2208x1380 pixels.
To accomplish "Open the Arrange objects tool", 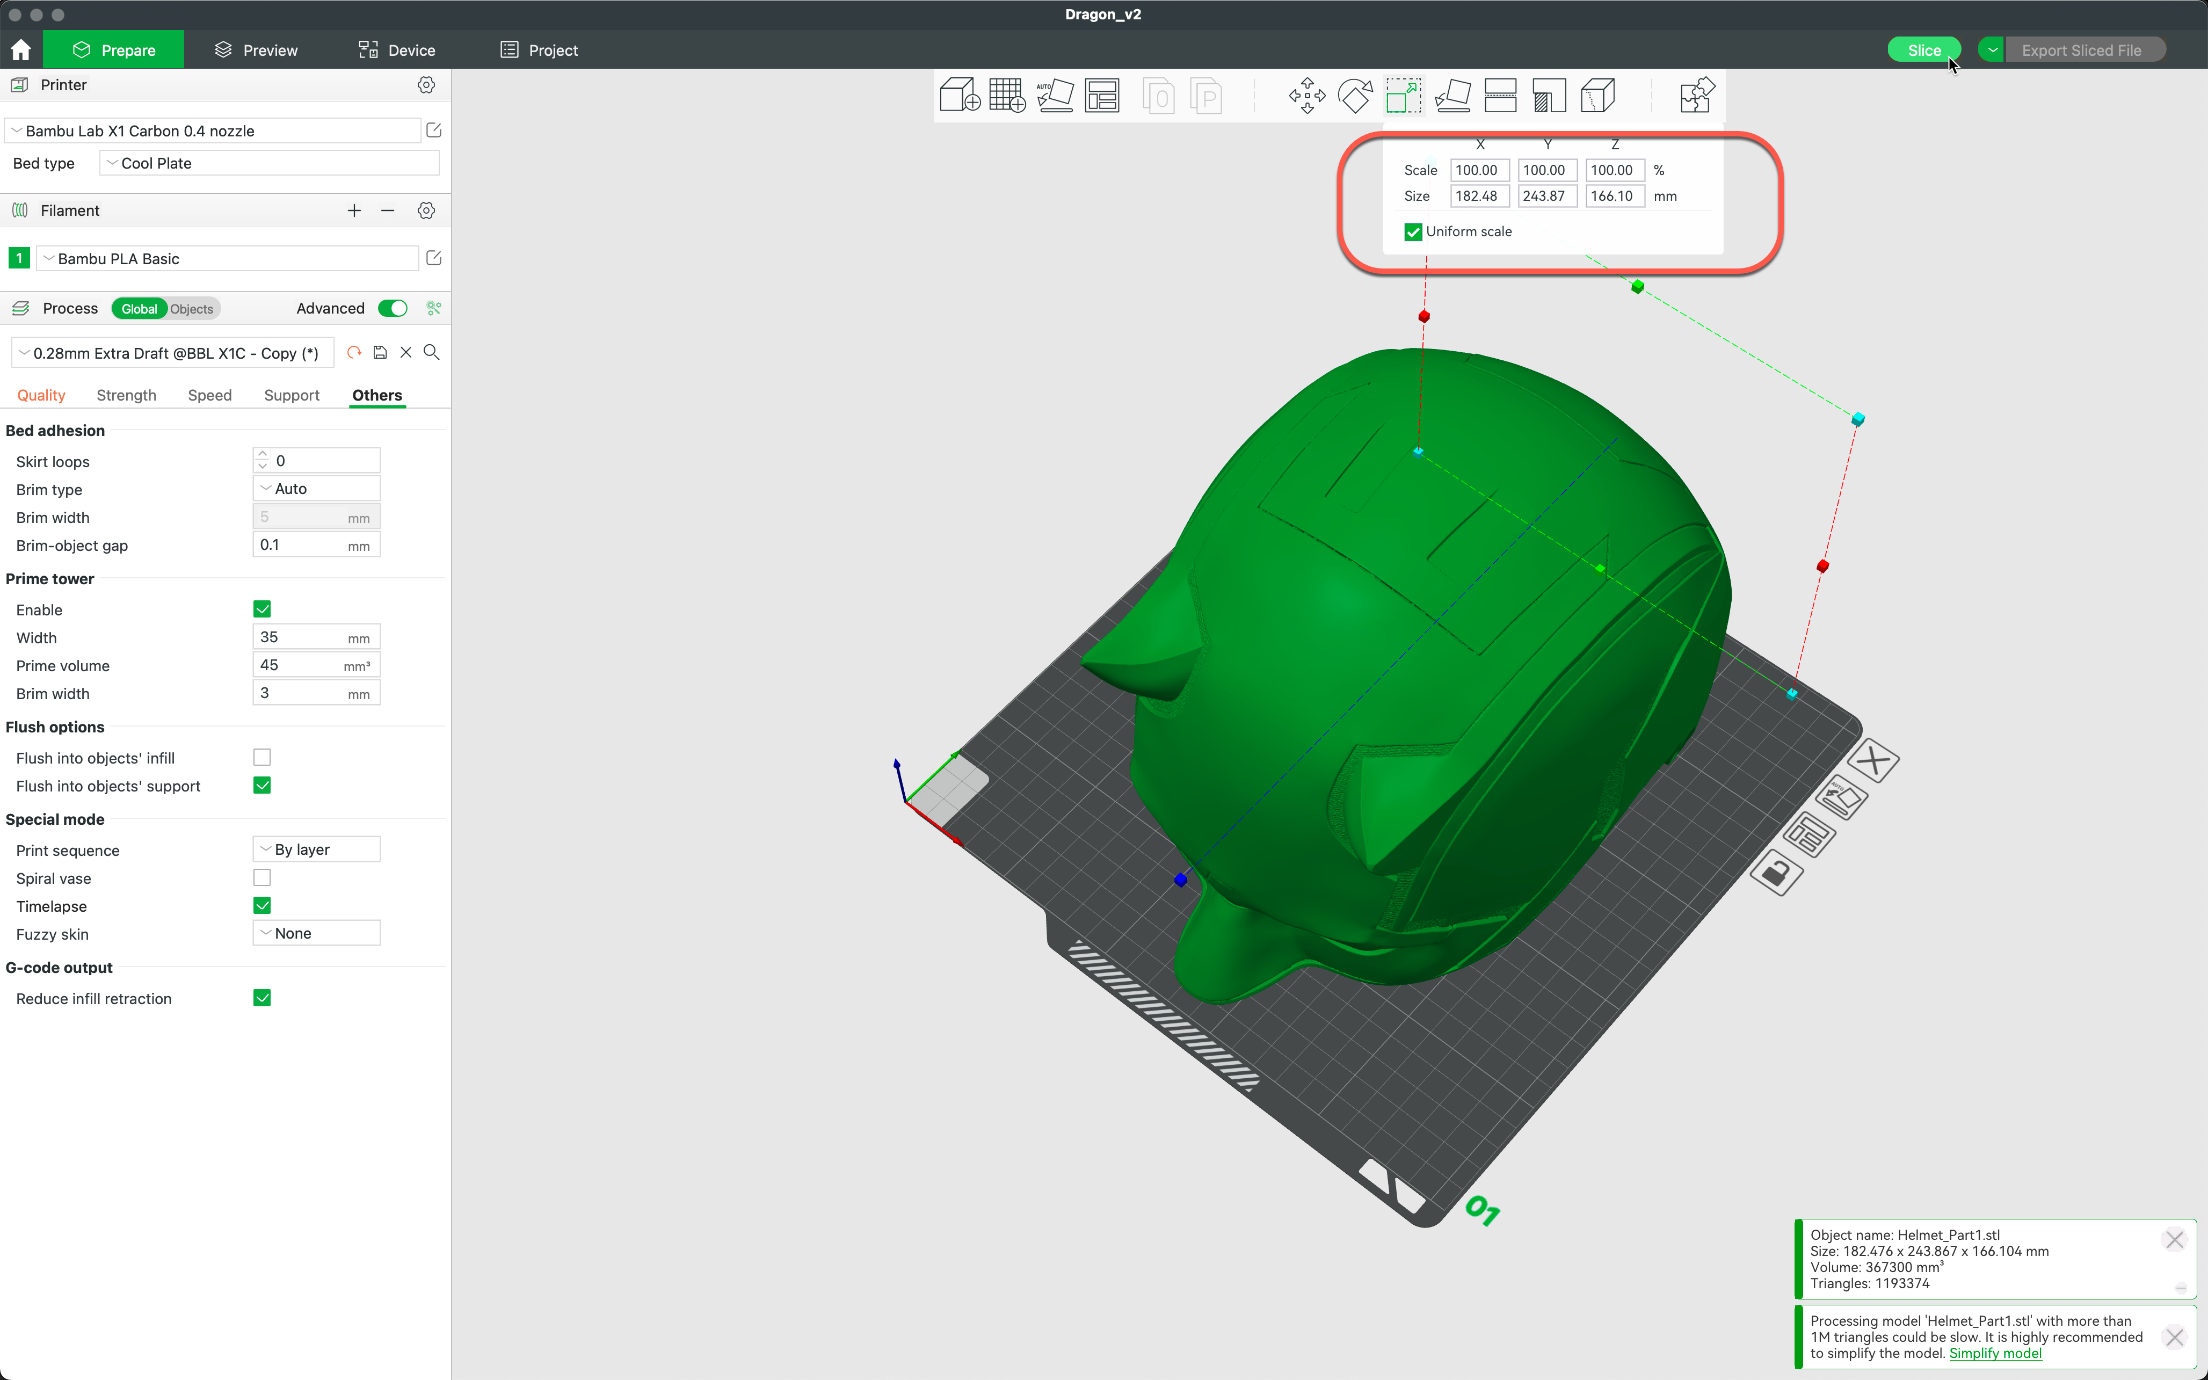I will [1102, 95].
